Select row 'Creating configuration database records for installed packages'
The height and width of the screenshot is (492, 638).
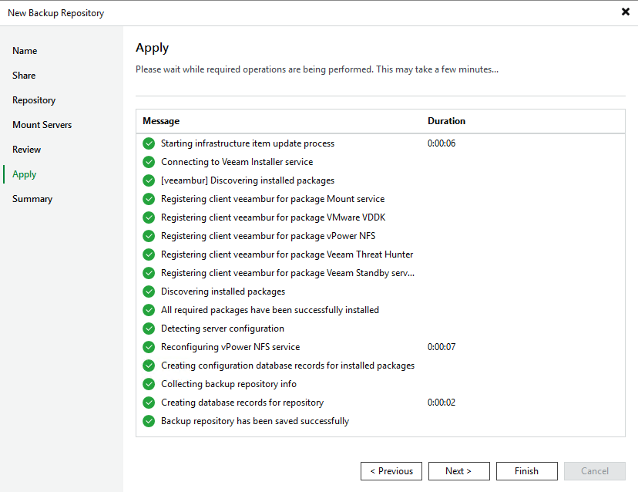[x=381, y=366]
